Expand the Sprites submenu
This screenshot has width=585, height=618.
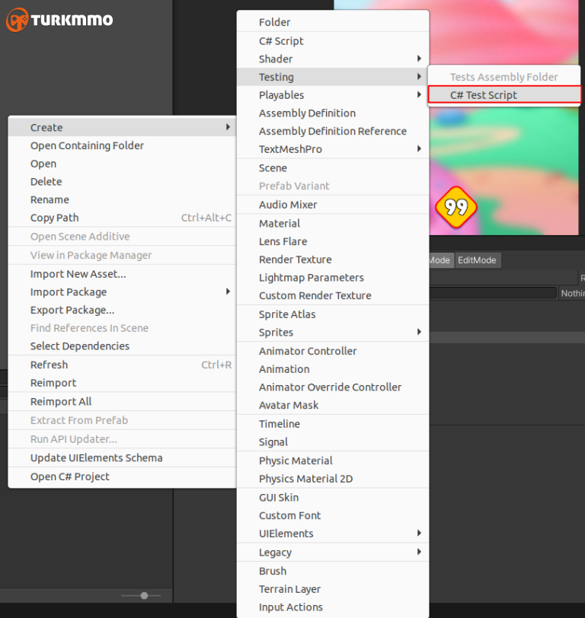[333, 333]
